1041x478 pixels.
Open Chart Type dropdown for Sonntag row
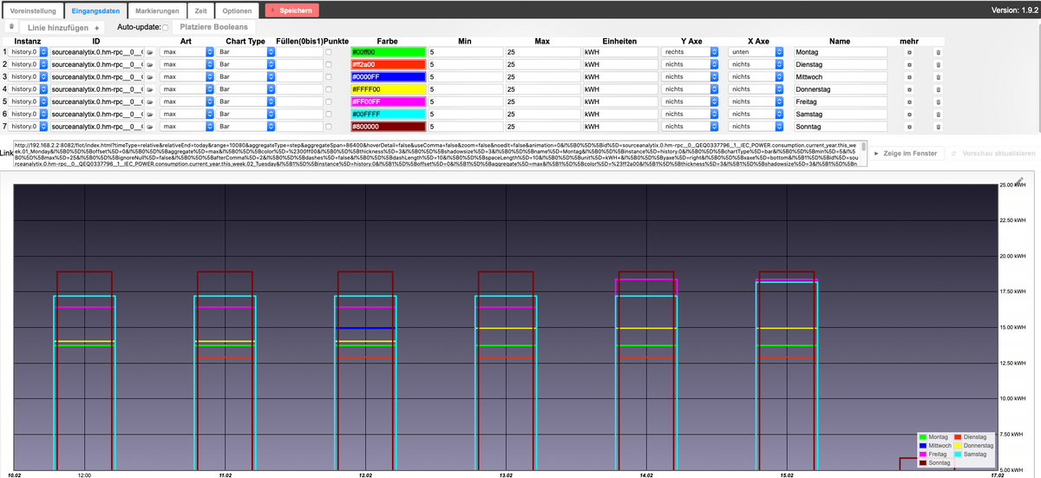[x=246, y=127]
